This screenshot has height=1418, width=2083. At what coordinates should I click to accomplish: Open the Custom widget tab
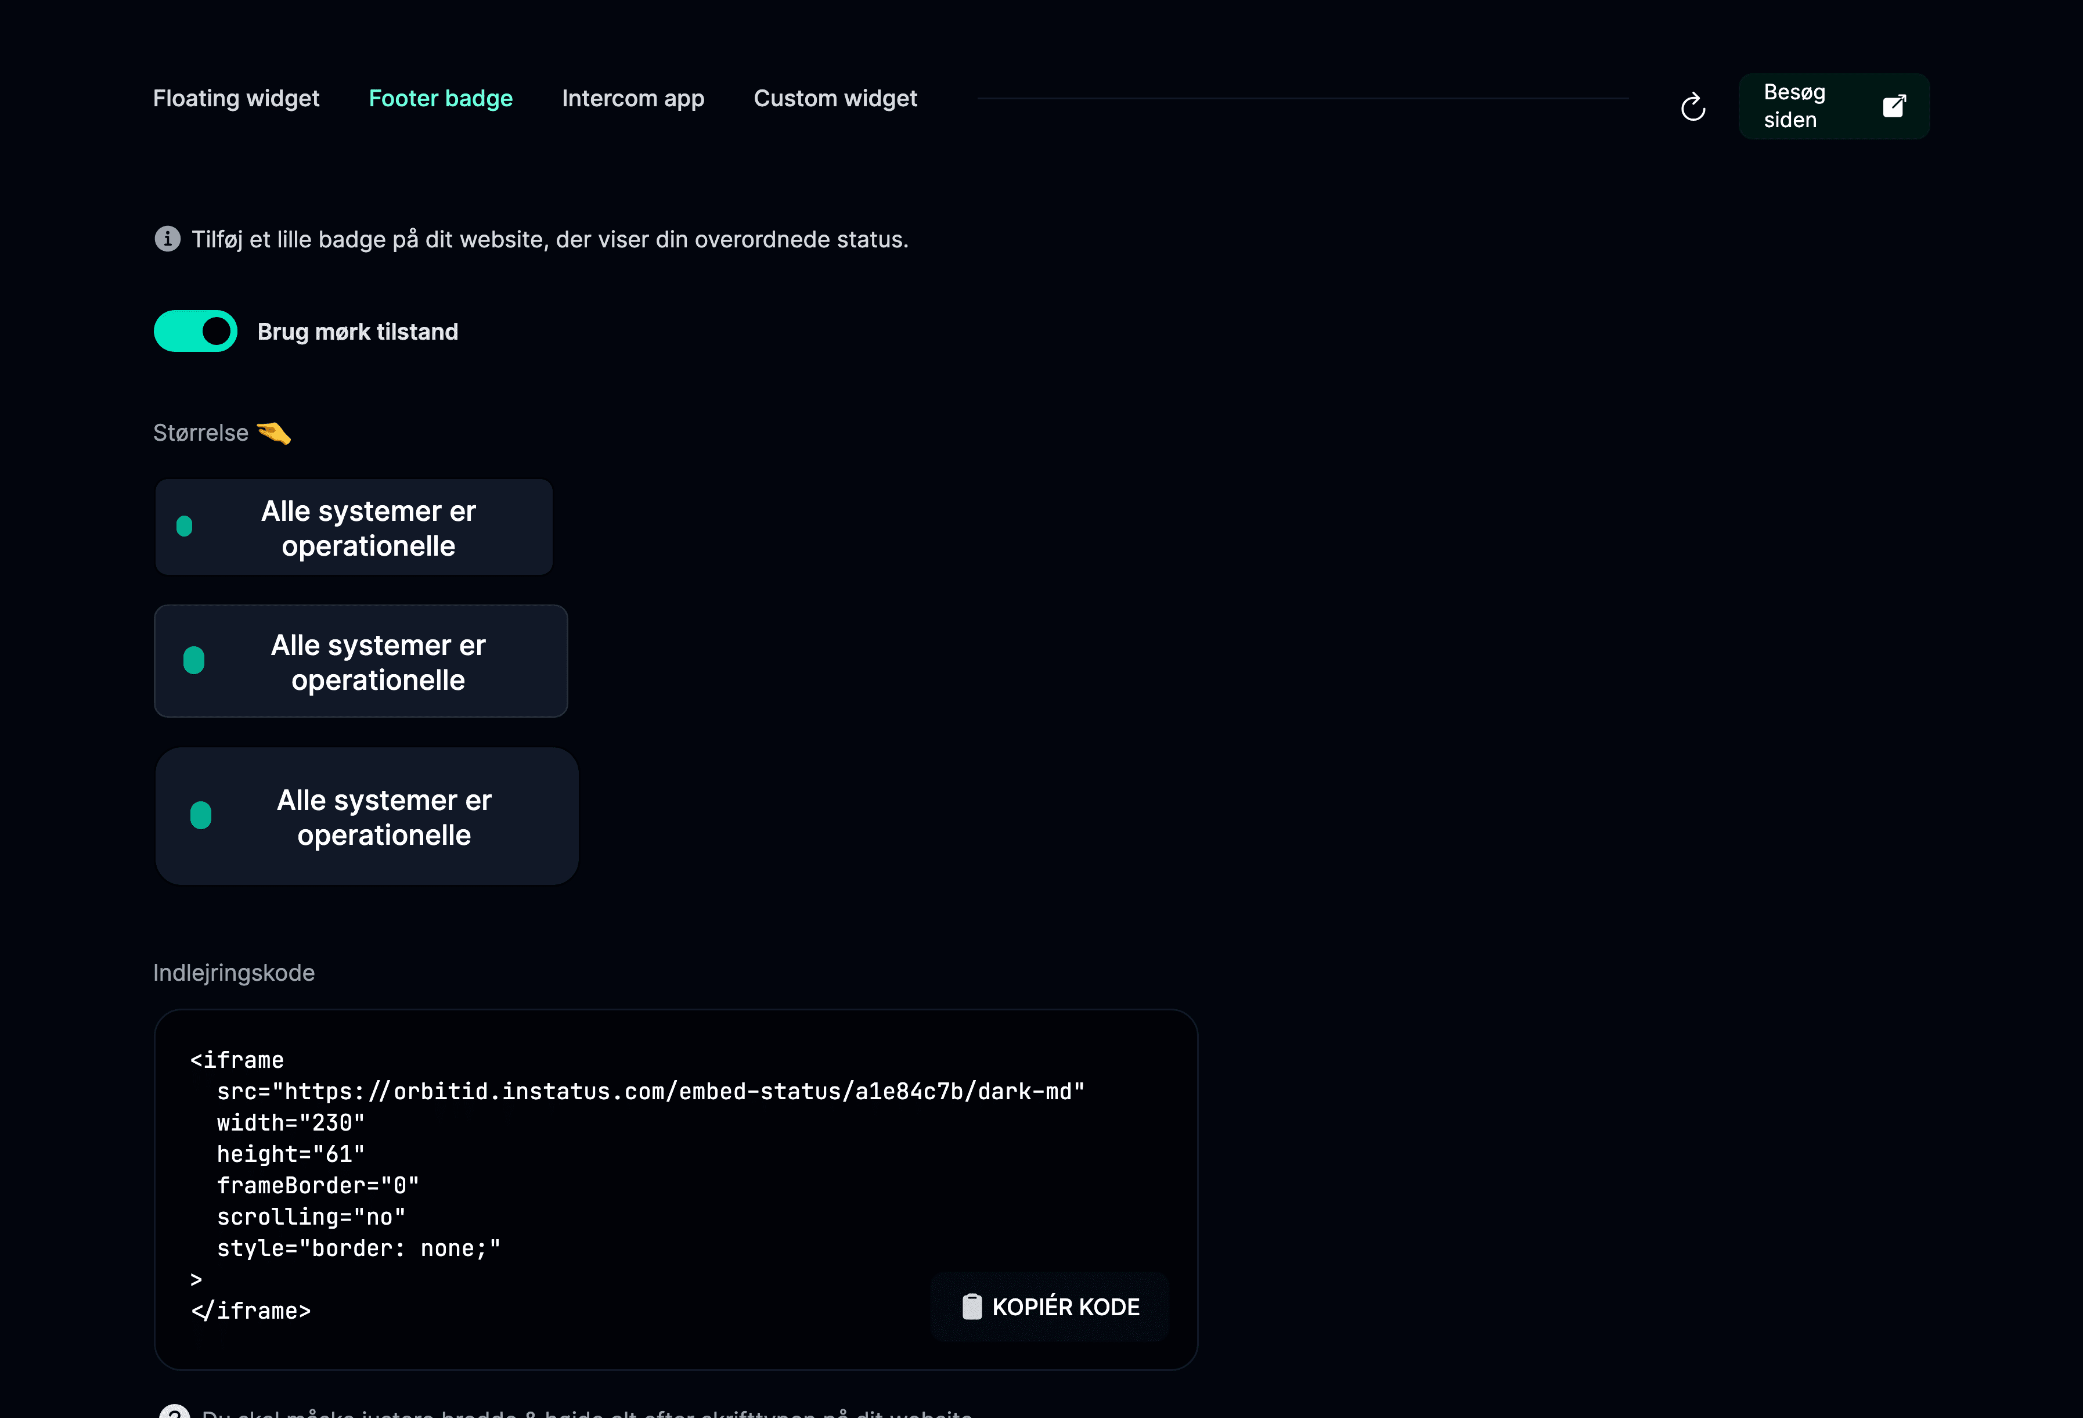pyautogui.click(x=835, y=98)
